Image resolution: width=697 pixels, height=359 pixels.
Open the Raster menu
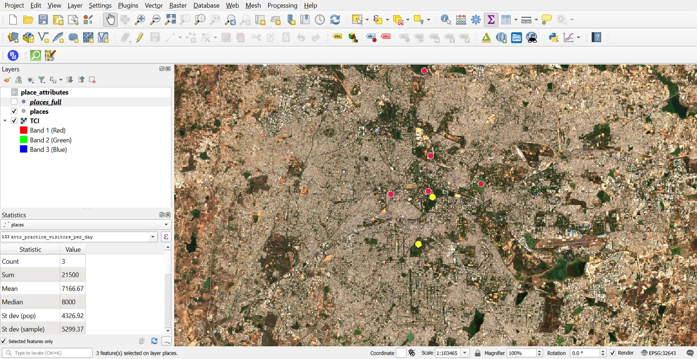178,5
